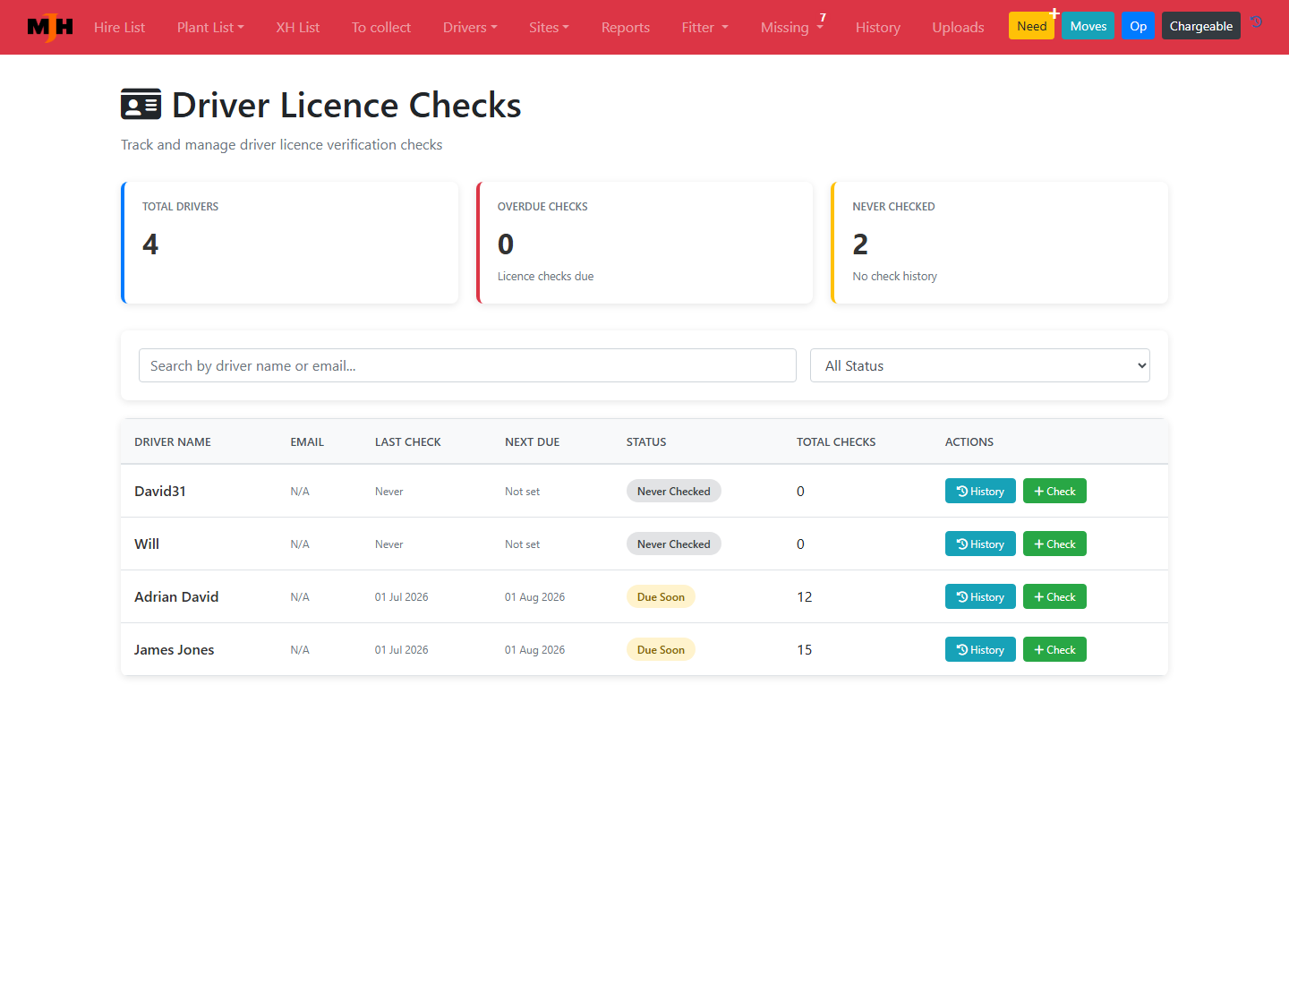Add new check for James Jones
This screenshot has height=985, width=1289.
[1054, 649]
